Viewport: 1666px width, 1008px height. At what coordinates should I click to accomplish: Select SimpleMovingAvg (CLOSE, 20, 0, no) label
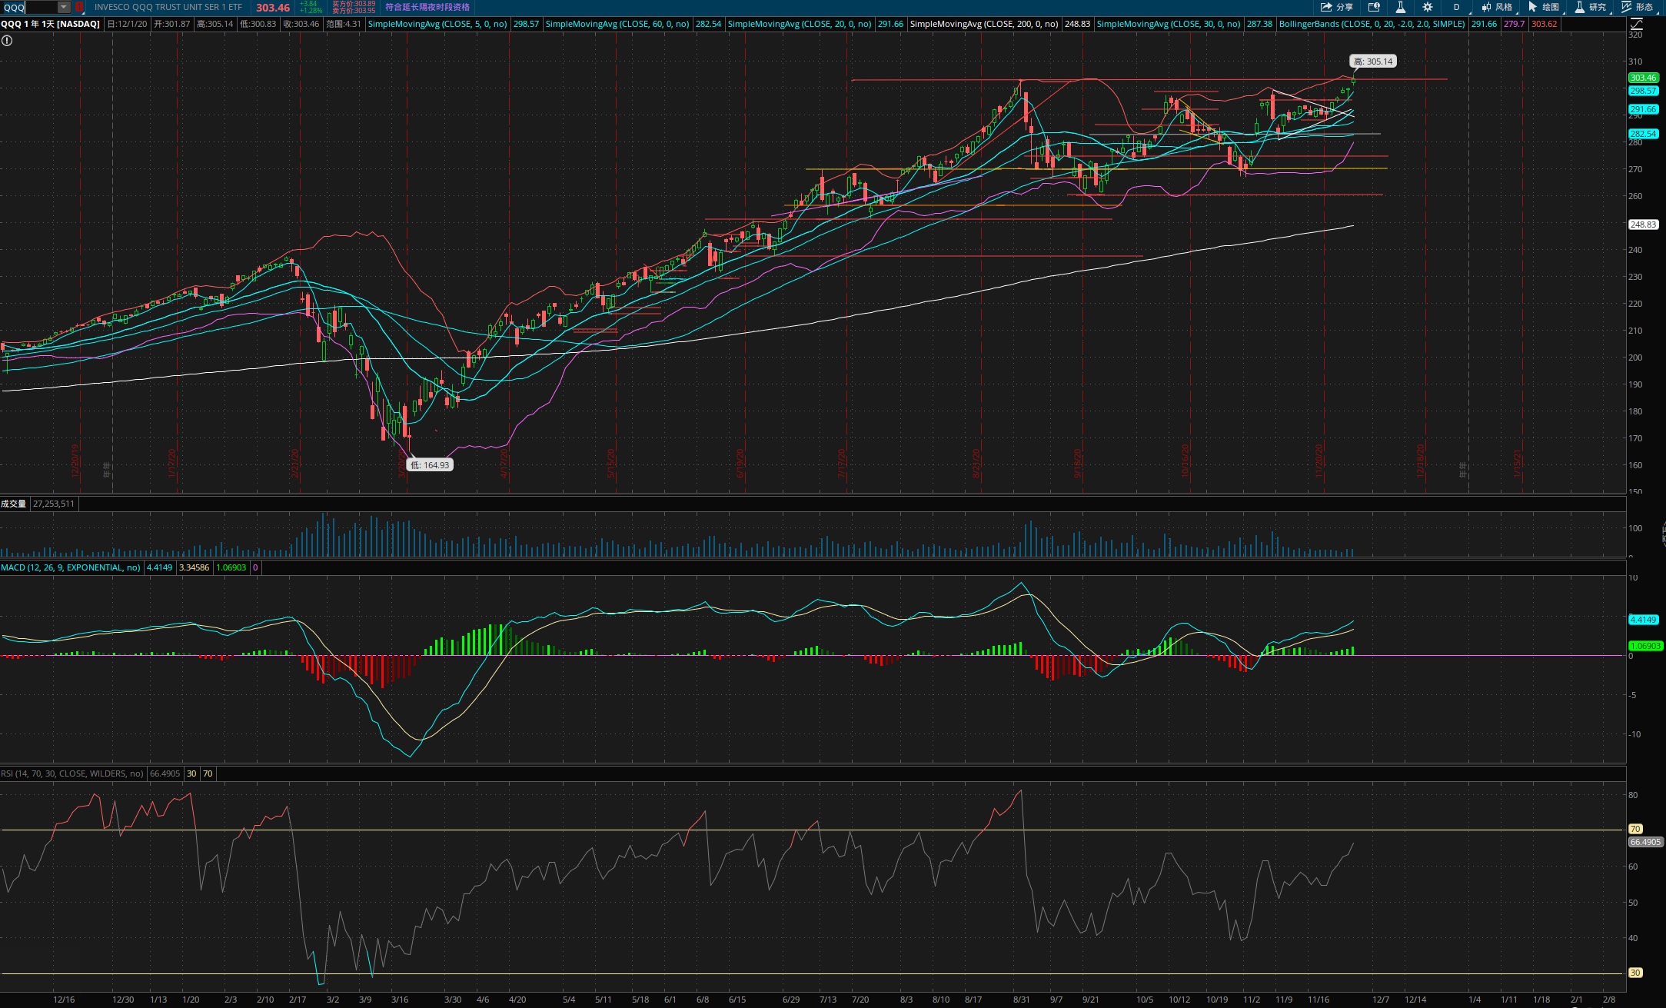(800, 24)
